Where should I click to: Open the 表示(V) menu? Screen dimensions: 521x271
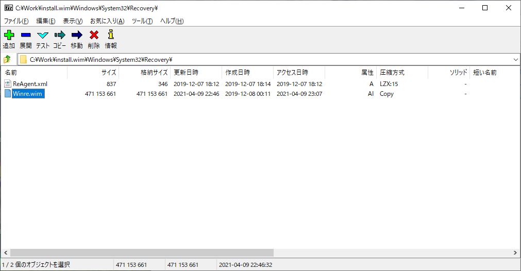(73, 21)
